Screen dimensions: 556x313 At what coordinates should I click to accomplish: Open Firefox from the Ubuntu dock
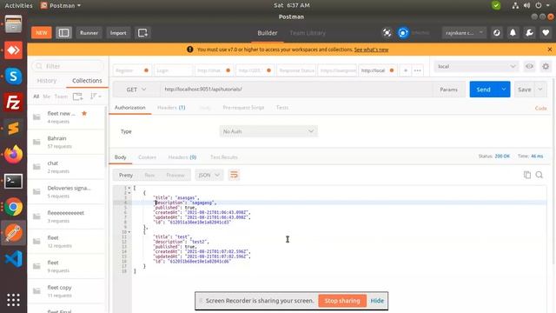point(14,155)
